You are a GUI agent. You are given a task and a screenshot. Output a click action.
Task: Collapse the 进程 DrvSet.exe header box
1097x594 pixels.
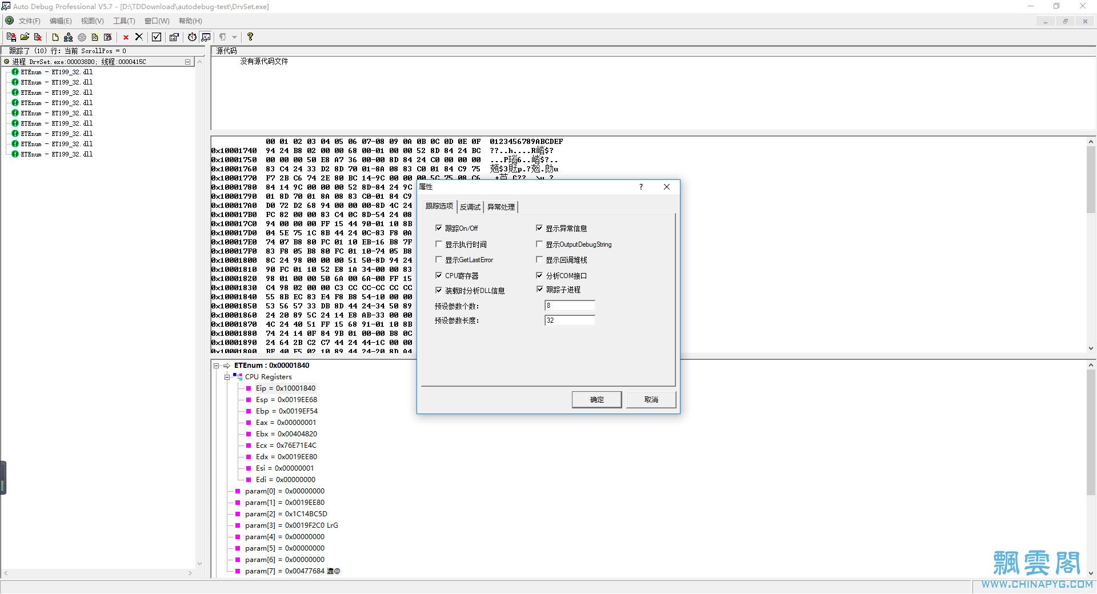pyautogui.click(x=187, y=62)
